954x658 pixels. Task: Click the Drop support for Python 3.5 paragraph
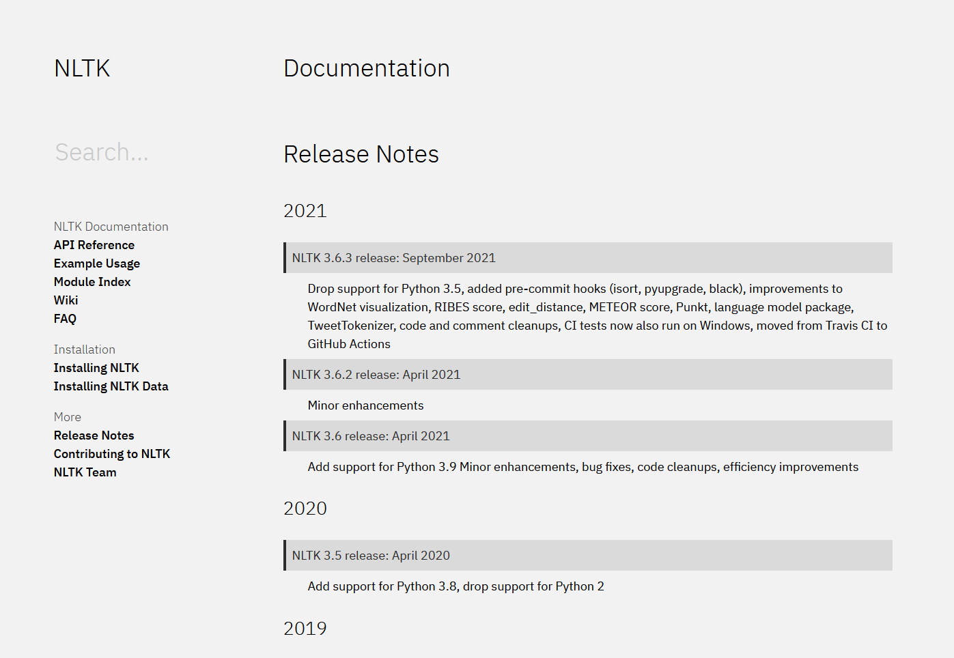(x=598, y=316)
